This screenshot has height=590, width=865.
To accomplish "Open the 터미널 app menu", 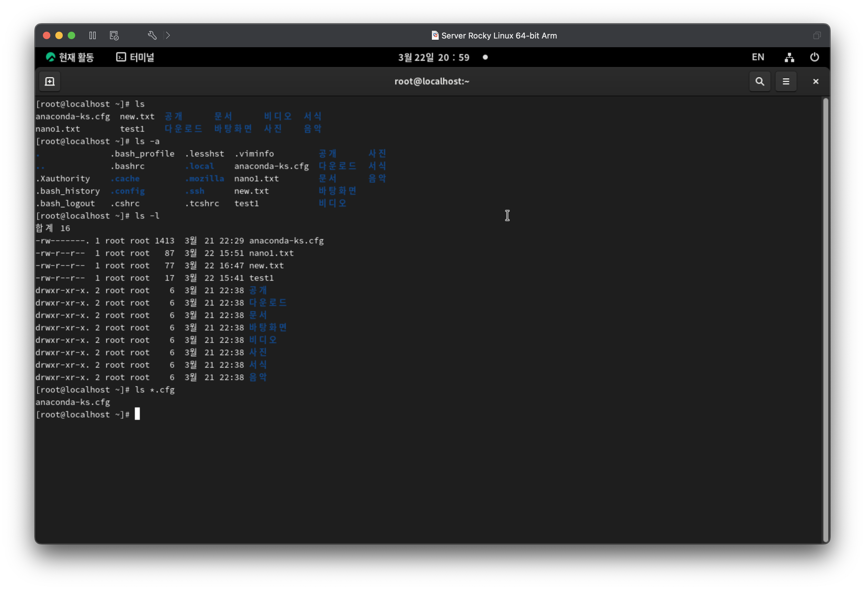I will coord(135,57).
